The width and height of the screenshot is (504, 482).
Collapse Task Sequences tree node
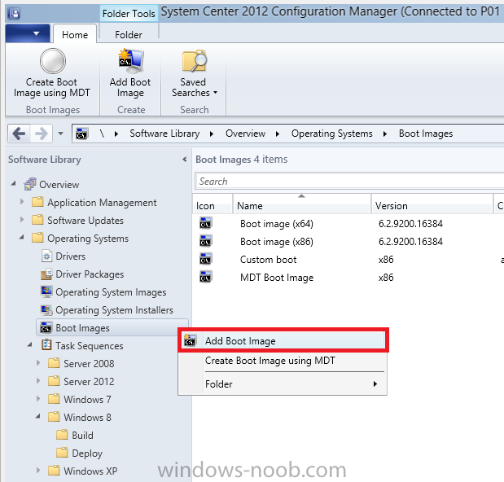[x=30, y=344]
